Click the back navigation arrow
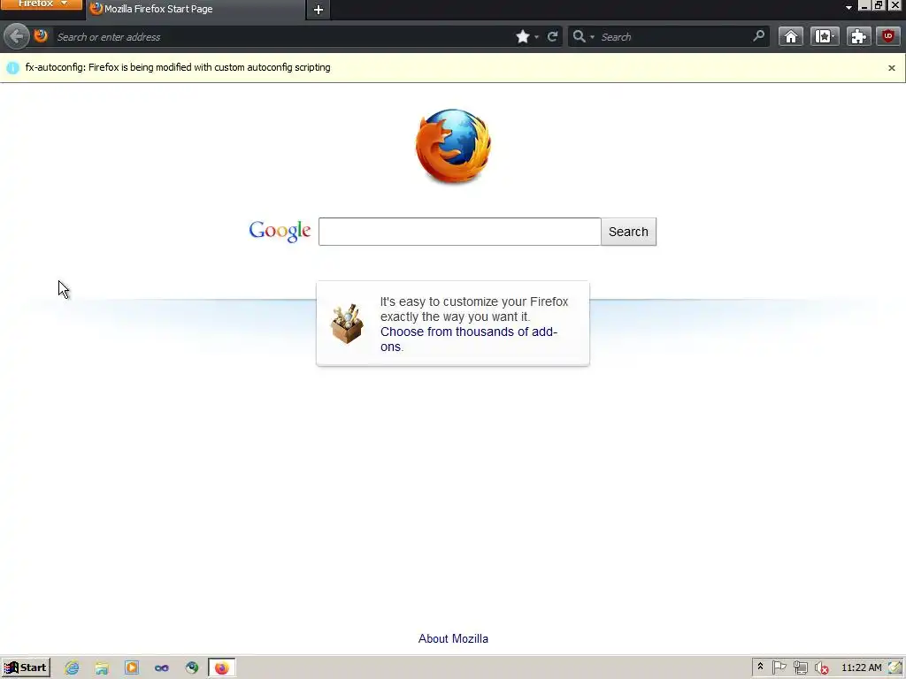This screenshot has height=679, width=906. point(17,37)
